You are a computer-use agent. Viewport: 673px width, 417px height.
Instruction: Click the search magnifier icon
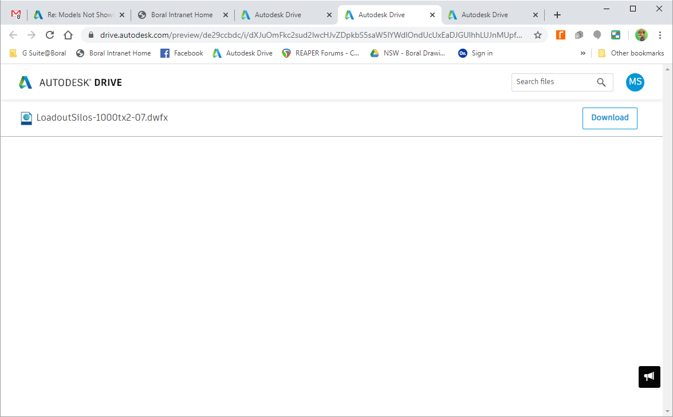click(601, 82)
